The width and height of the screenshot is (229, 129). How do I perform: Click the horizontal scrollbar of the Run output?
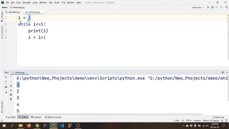click(x=109, y=114)
